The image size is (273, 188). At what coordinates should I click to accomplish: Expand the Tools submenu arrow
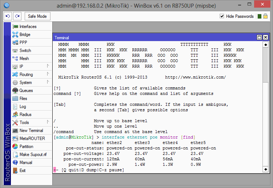tap(48, 122)
